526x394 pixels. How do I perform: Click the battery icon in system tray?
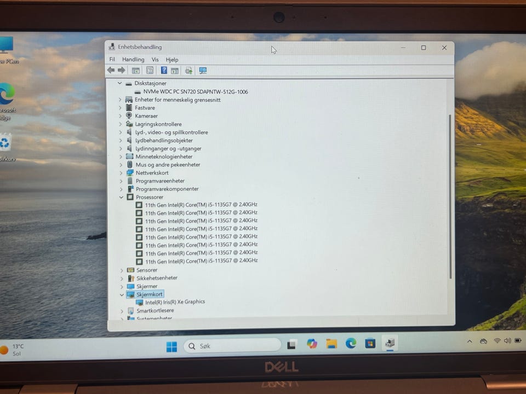click(x=518, y=340)
